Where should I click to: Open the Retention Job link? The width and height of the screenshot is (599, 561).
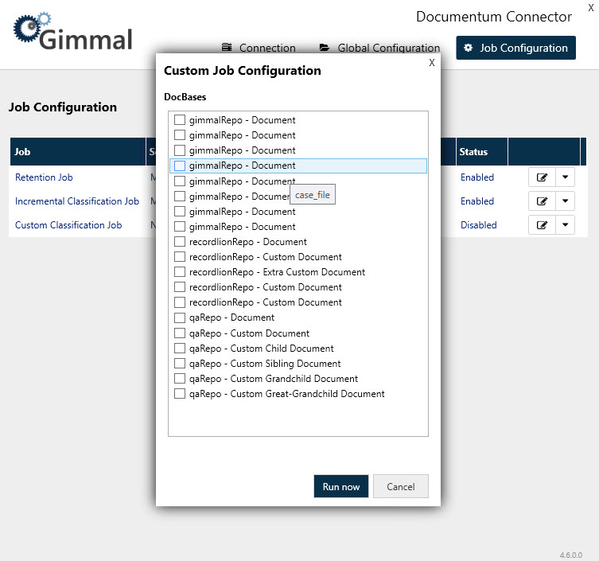44,177
